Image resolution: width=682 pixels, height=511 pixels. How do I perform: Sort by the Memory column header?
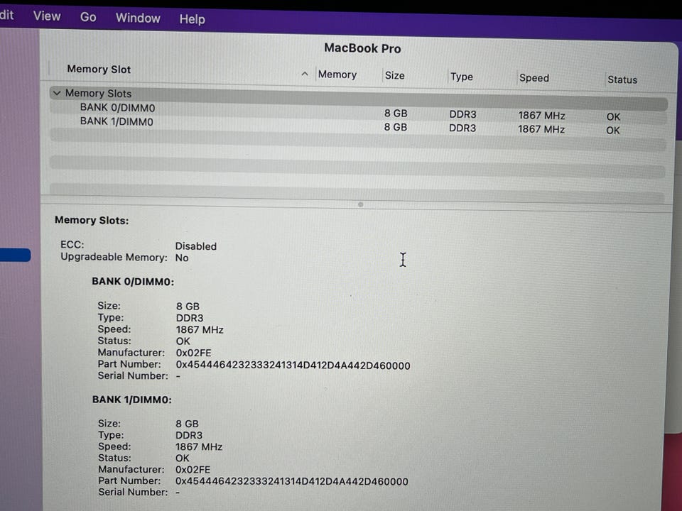point(337,75)
